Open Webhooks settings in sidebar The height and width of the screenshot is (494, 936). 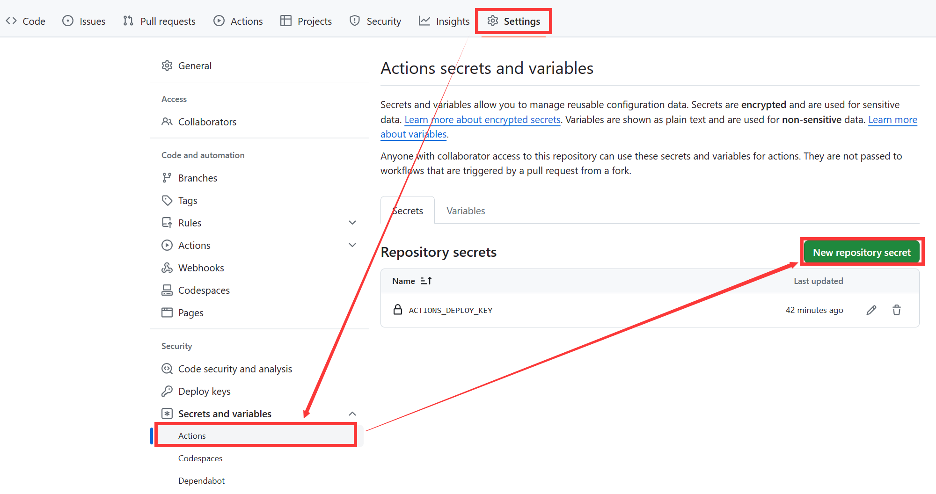tap(201, 268)
